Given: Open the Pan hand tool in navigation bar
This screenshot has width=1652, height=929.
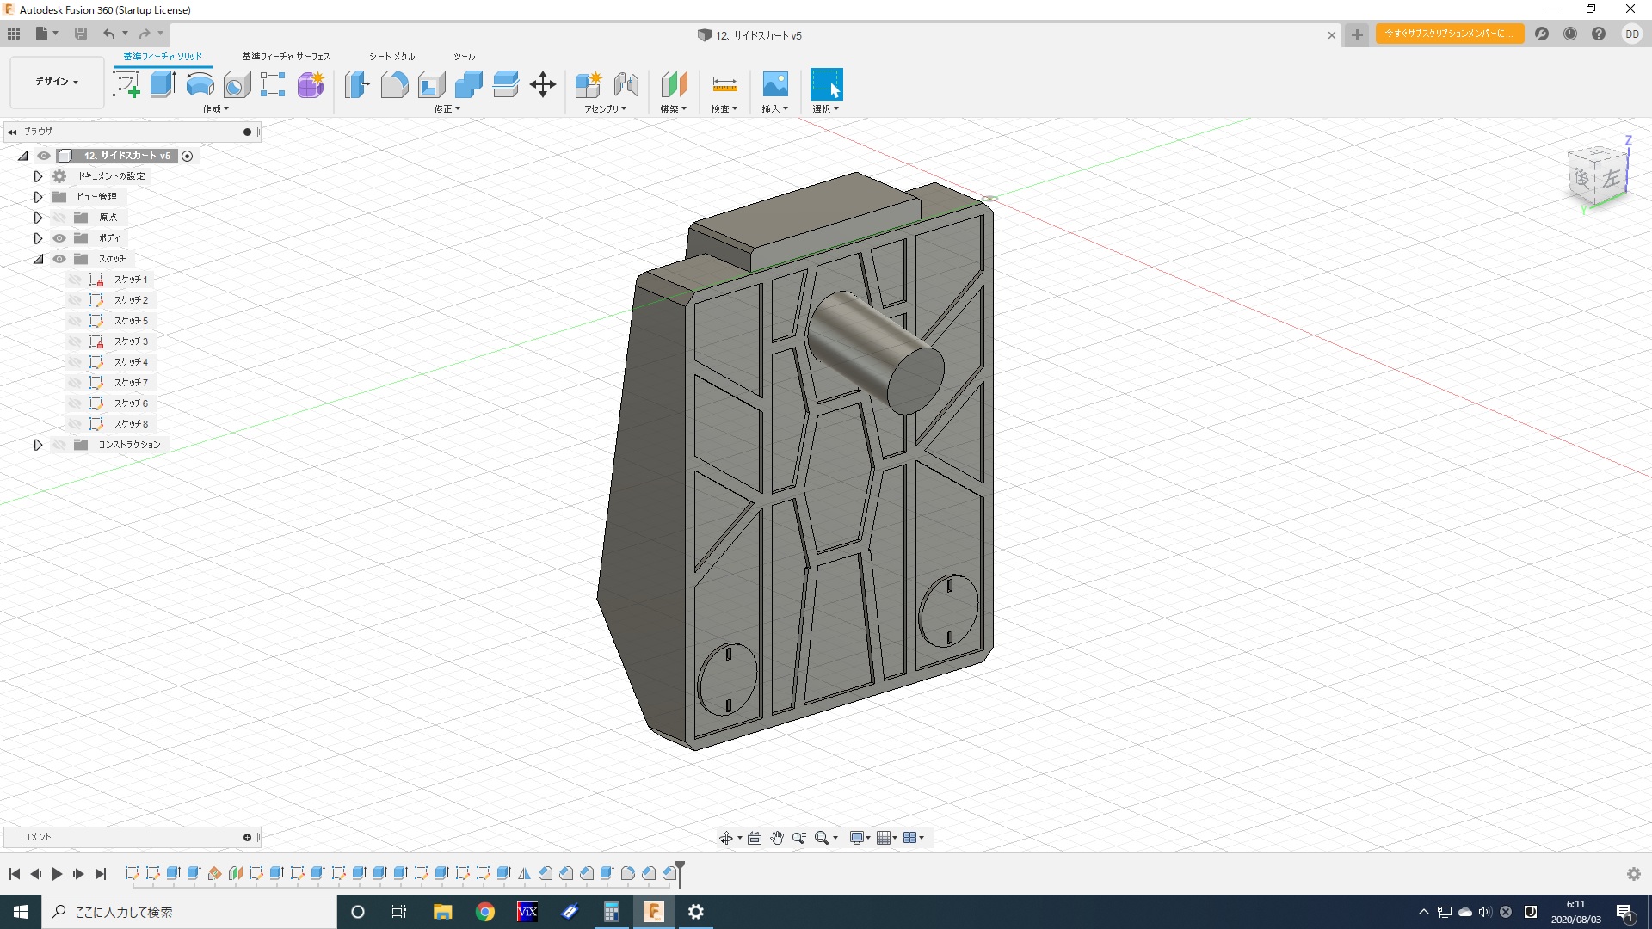Looking at the screenshot, I should coord(777,838).
